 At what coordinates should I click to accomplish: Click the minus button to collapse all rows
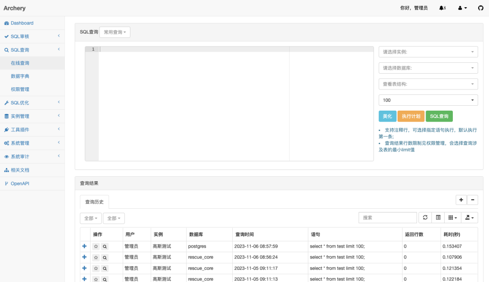472,200
